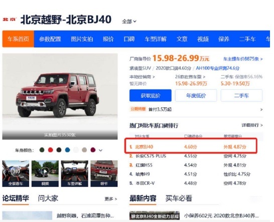The width and height of the screenshot is (274, 222).
Task: Pick the beige body color
Action: pos(84,150)
